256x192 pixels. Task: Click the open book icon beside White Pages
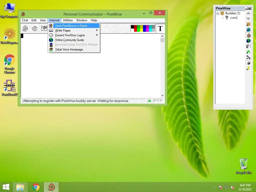click(x=51, y=30)
